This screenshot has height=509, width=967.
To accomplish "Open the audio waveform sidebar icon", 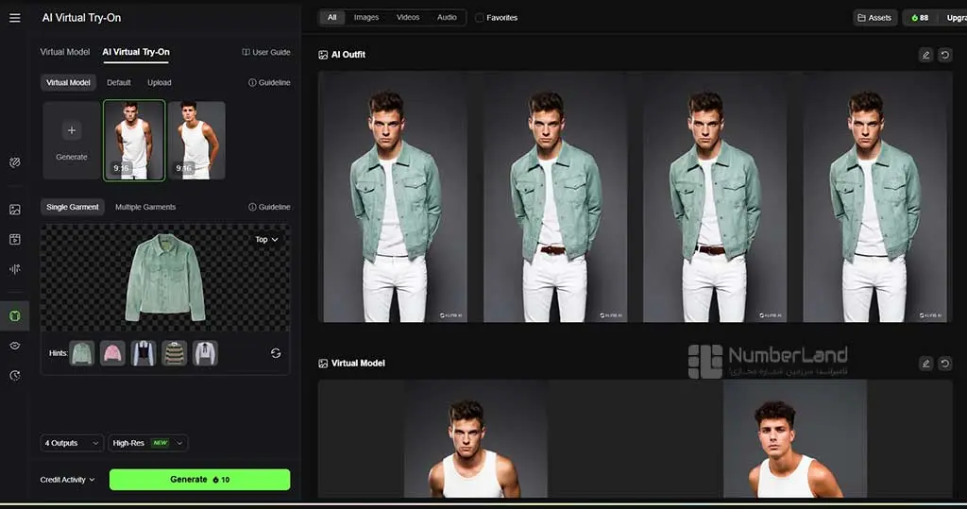I will (x=15, y=269).
